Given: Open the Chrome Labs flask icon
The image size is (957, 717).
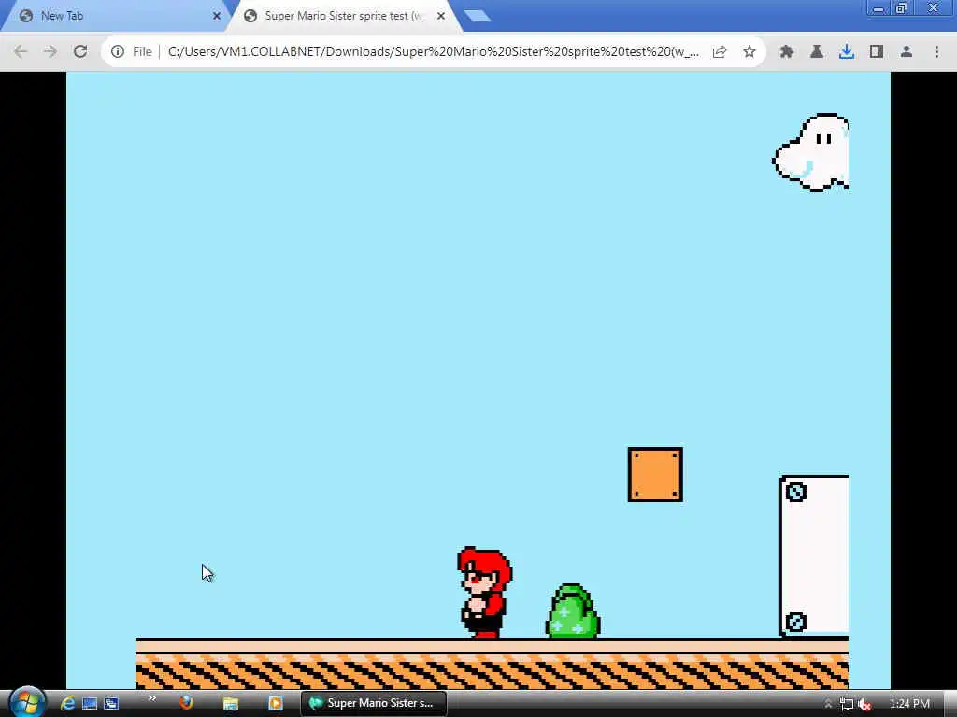Looking at the screenshot, I should 817,52.
